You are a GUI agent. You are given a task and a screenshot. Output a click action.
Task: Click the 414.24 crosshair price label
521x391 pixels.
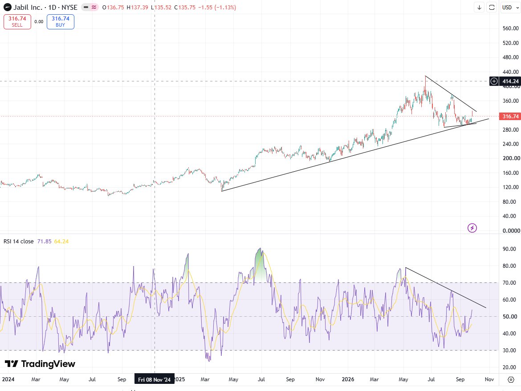[x=510, y=81]
